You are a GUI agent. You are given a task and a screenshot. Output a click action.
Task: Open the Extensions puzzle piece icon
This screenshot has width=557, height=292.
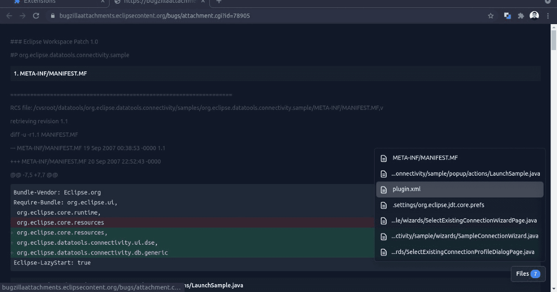click(521, 15)
